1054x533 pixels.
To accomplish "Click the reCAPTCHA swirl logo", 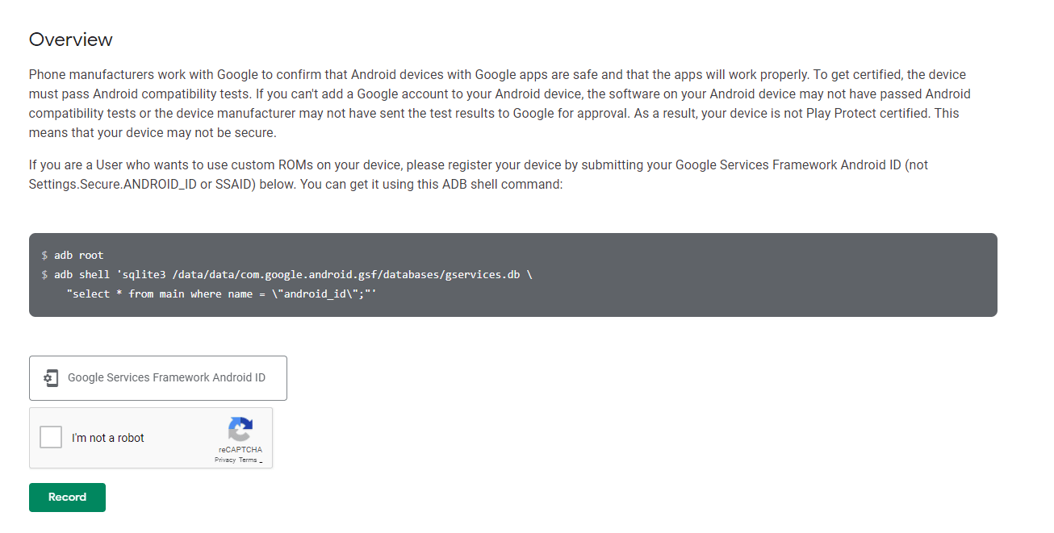I will pos(240,429).
